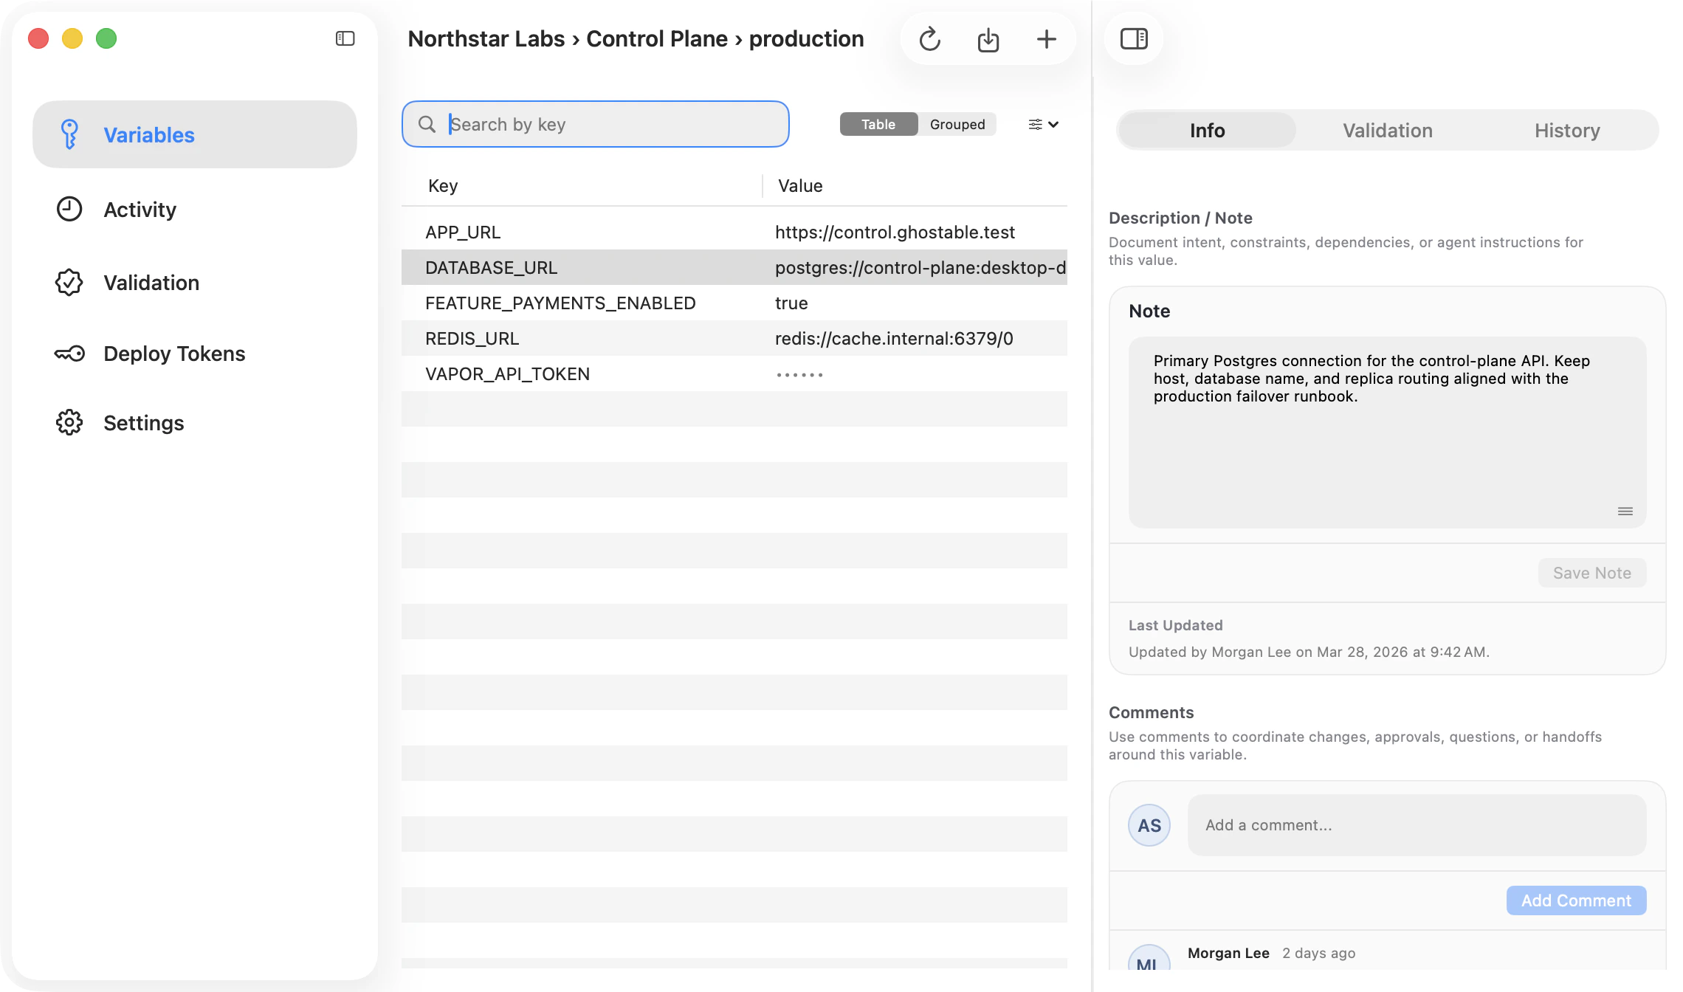
Task: Click the plus icon to add variable
Action: [x=1046, y=39]
